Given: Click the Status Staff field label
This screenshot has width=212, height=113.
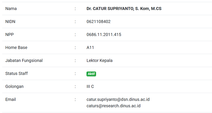Looking at the screenshot, I should [16, 73].
